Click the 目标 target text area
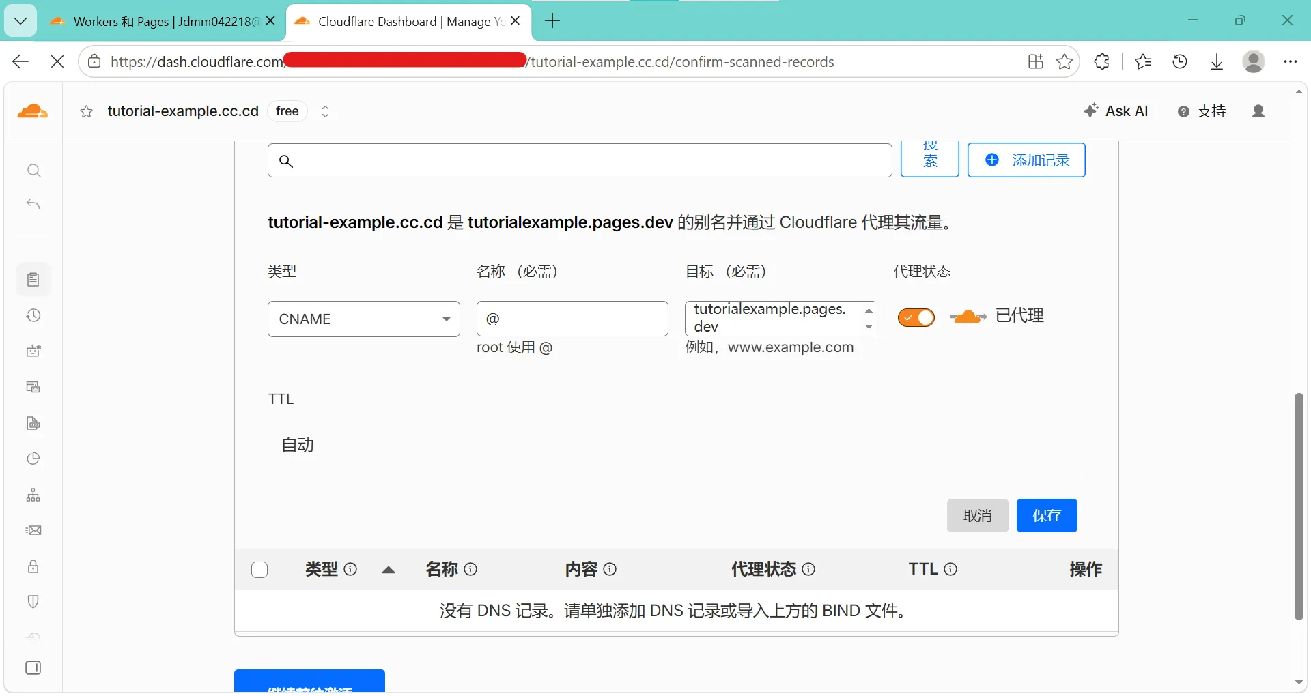This screenshot has width=1311, height=696. pyautogui.click(x=780, y=319)
